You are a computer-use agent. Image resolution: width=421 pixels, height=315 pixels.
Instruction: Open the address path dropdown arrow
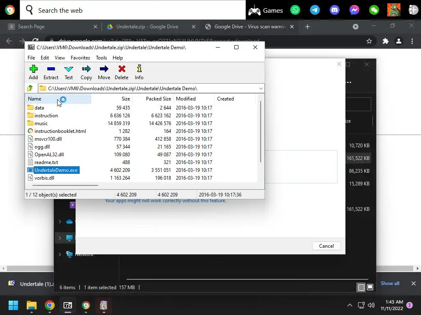click(261, 89)
